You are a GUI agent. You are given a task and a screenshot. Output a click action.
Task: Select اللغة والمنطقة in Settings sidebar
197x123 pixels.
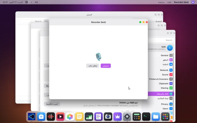pos(161,94)
